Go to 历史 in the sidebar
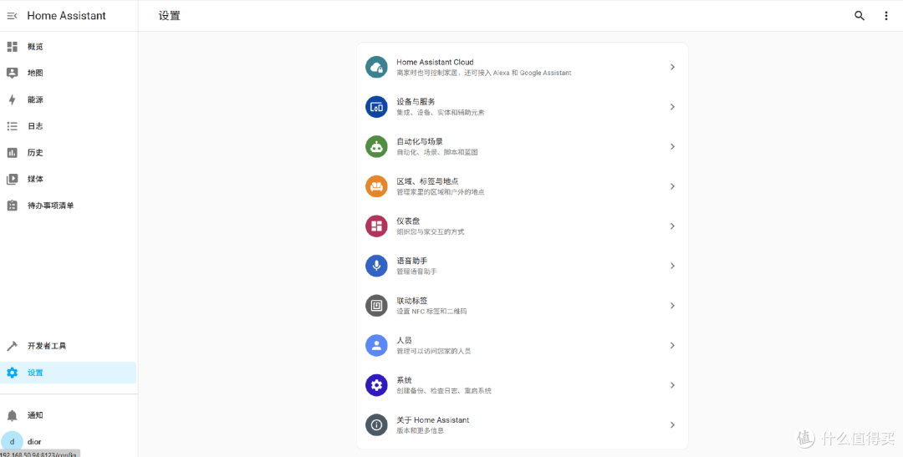This screenshot has width=903, height=457. point(35,153)
